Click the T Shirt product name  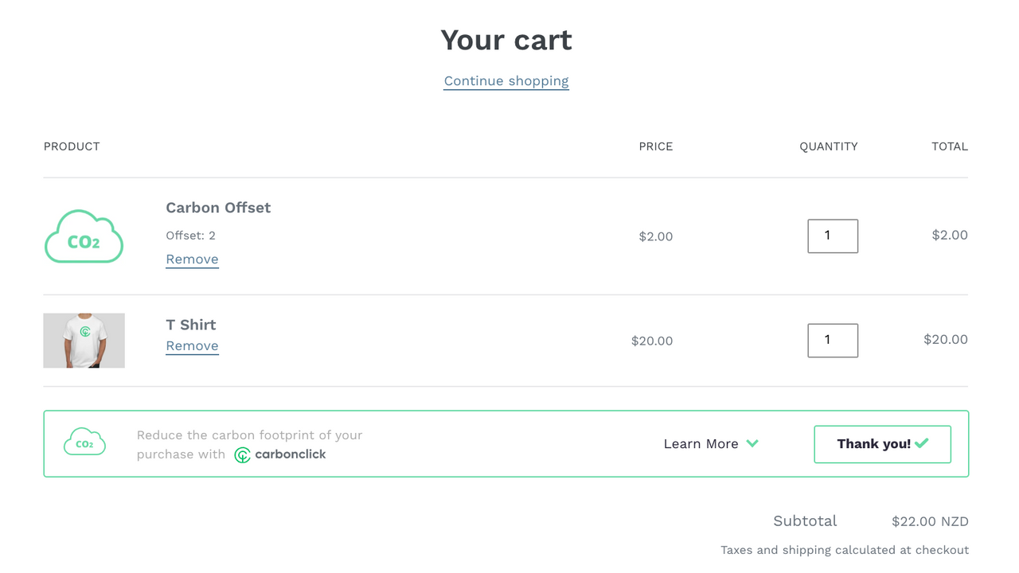click(190, 324)
